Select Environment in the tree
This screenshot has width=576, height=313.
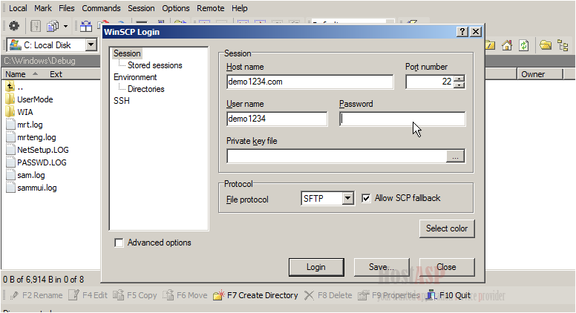(135, 77)
